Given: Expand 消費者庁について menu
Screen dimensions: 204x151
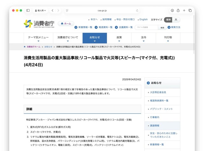Looking at the screenshot, I should 68,38.
